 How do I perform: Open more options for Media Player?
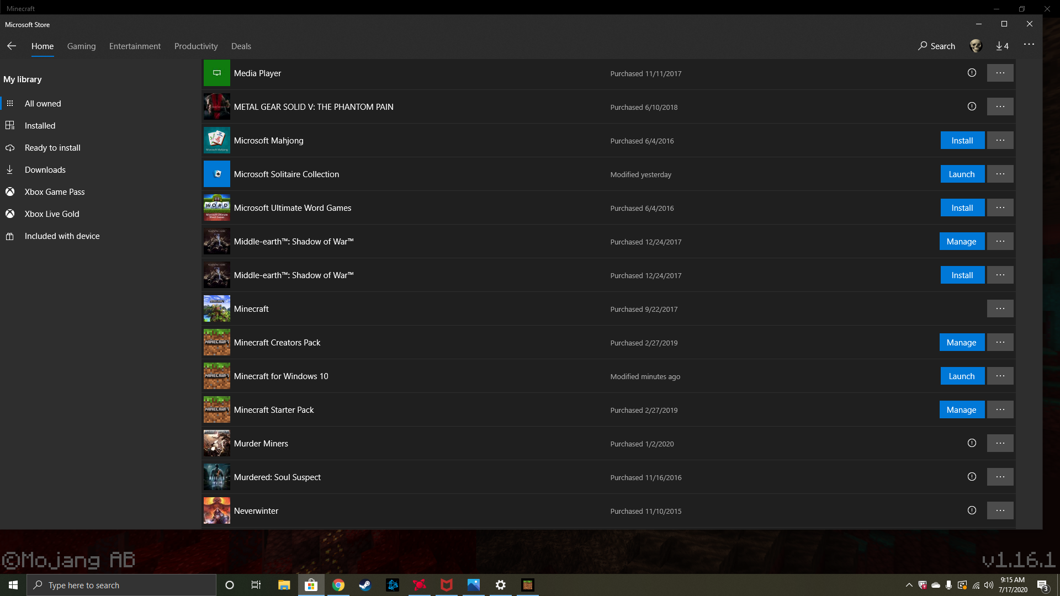1000,73
